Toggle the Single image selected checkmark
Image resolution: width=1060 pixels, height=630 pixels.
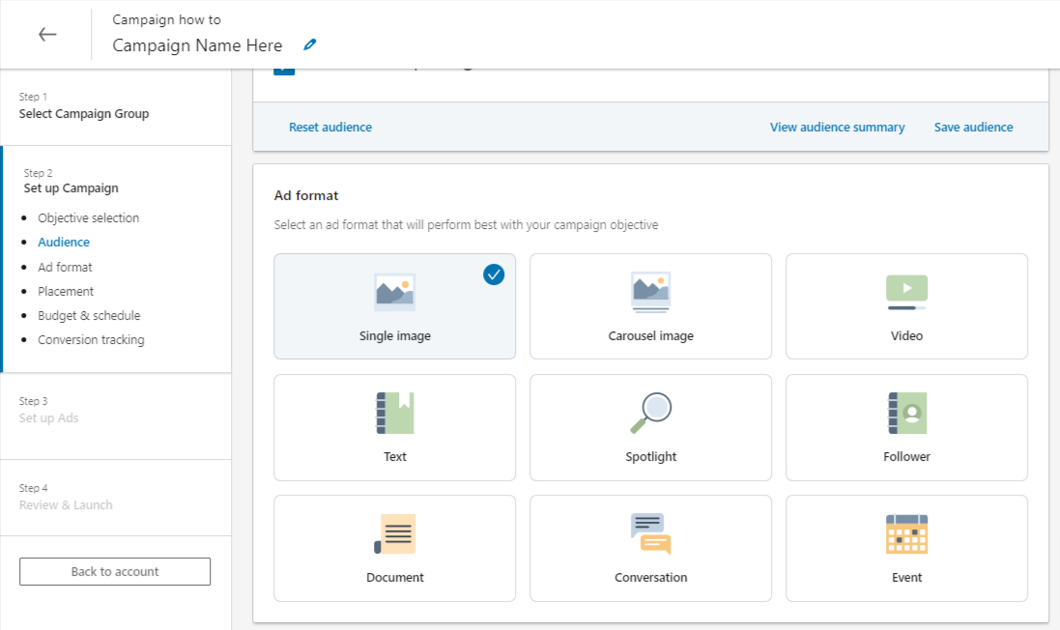click(x=494, y=275)
